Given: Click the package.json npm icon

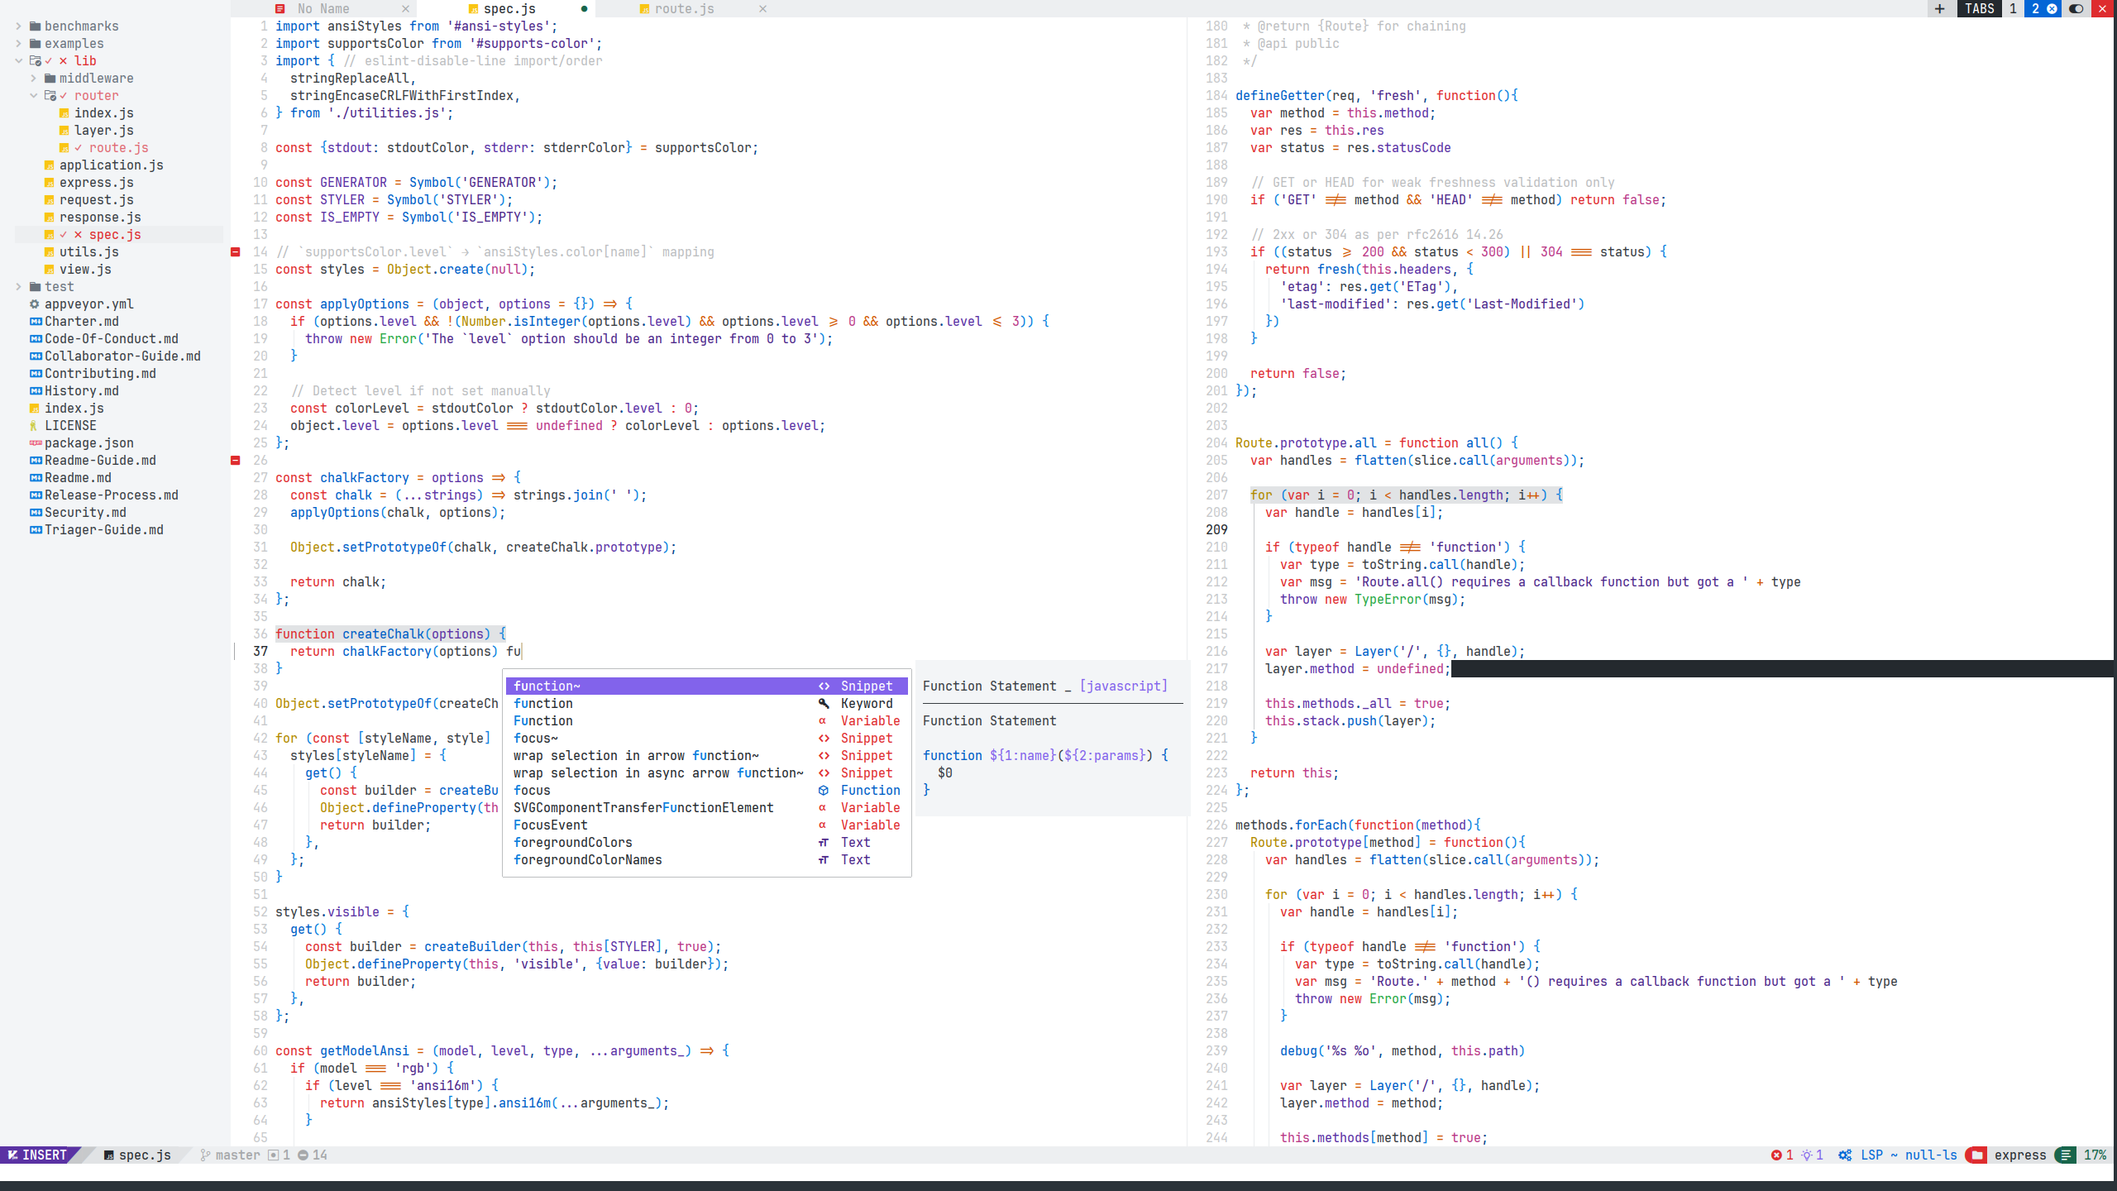Looking at the screenshot, I should tap(36, 443).
